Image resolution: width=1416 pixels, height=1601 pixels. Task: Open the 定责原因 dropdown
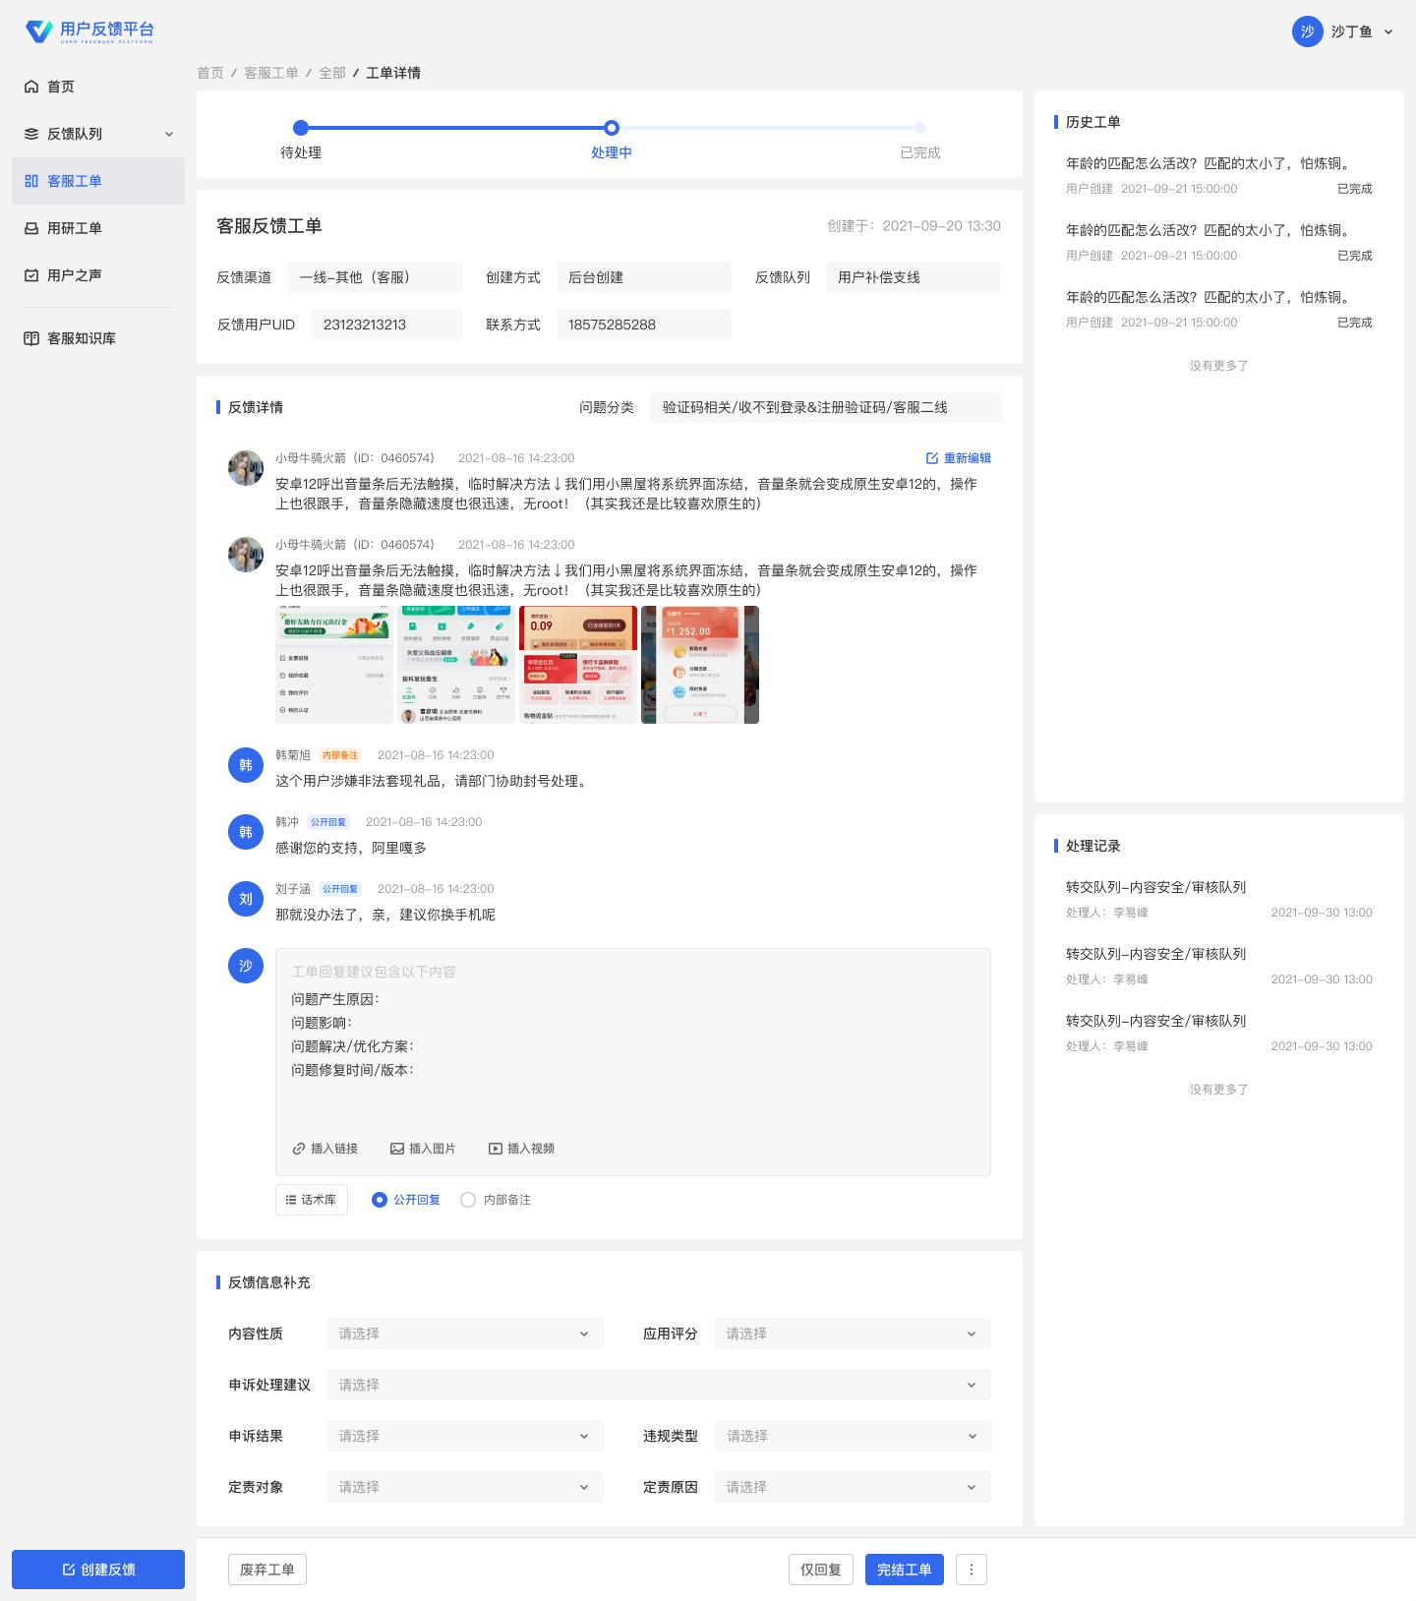pos(853,1487)
